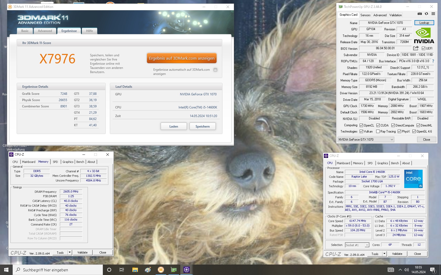Toggle the Ray Tracing checkbox

[378, 131]
